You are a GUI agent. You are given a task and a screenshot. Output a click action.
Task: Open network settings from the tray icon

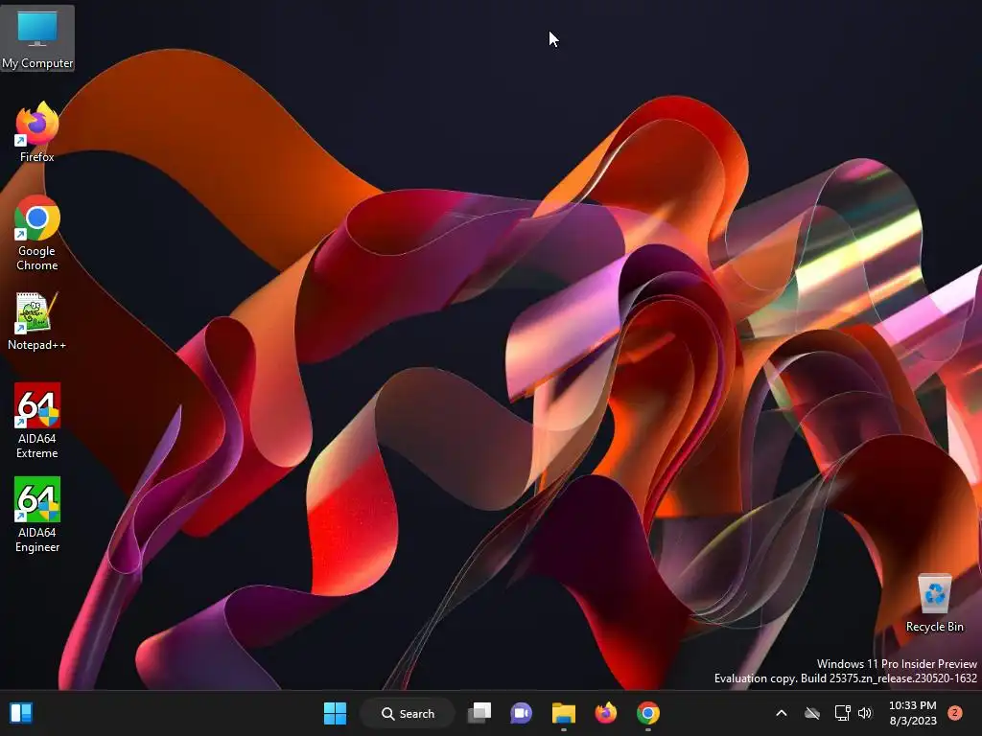coord(842,713)
